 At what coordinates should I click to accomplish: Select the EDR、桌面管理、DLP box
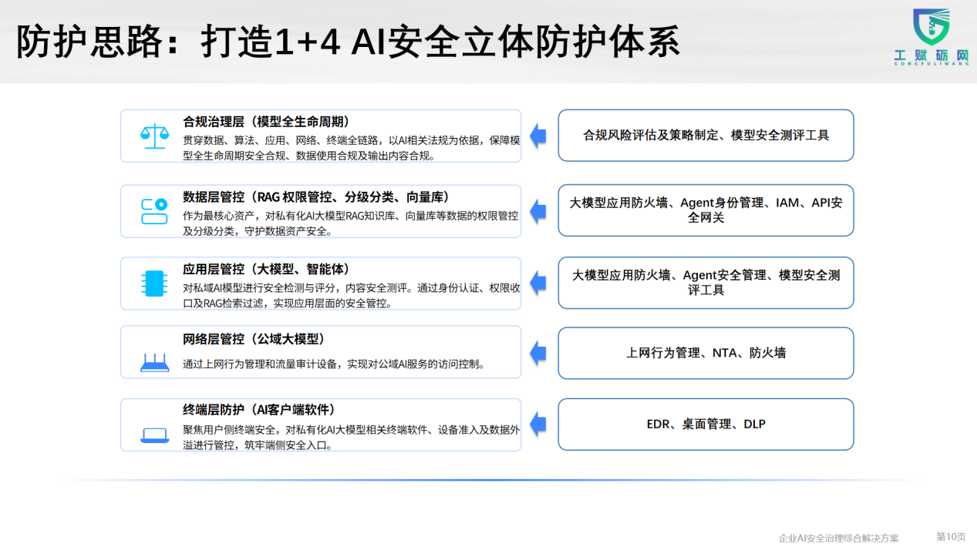(x=706, y=425)
